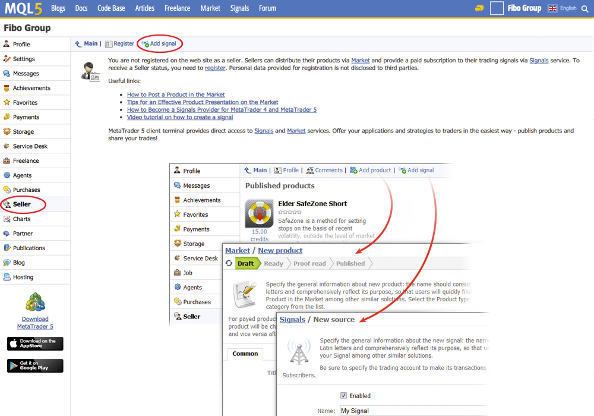Open the search magnifier icon

[585, 8]
